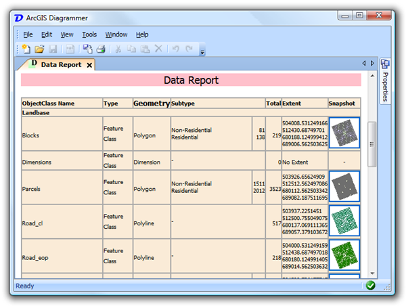Click the green checkmark status icon
The image size is (406, 308).
tap(370, 286)
